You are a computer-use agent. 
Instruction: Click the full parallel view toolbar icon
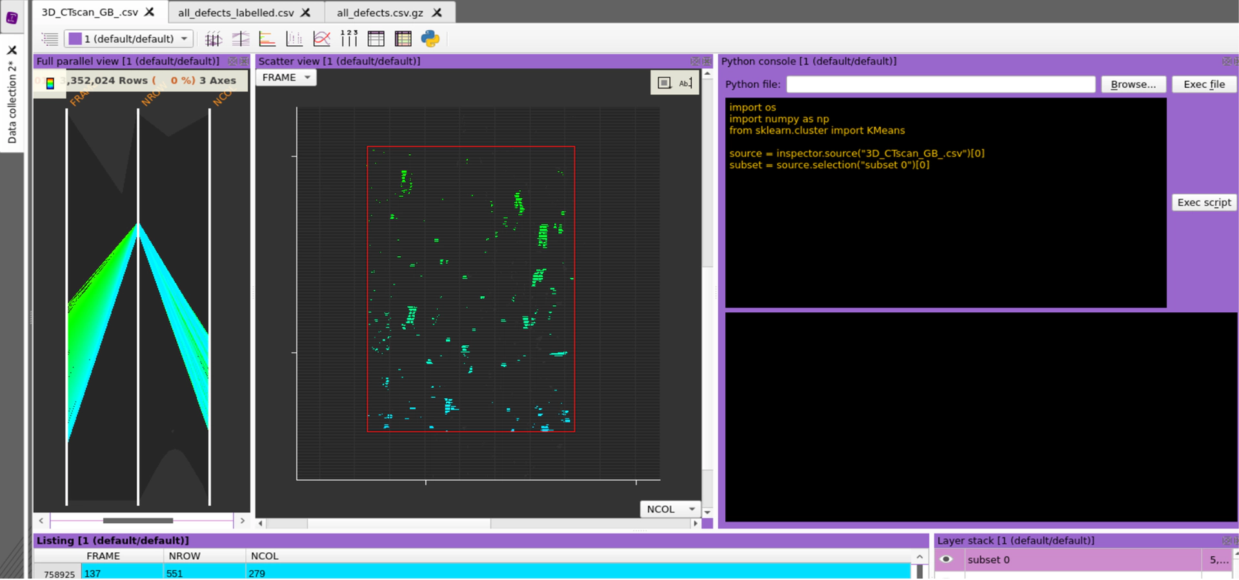(x=213, y=39)
